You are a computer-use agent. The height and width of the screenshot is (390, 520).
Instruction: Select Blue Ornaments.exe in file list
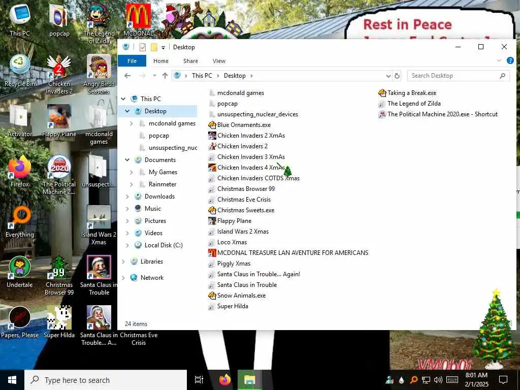pos(244,125)
